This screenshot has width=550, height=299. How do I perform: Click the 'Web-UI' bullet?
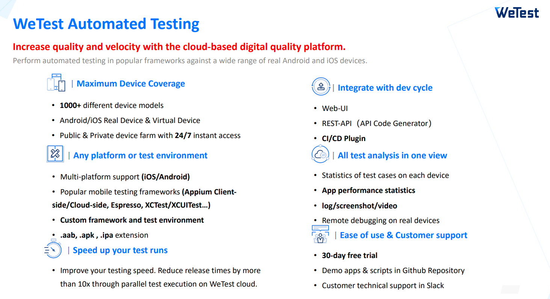(335, 108)
